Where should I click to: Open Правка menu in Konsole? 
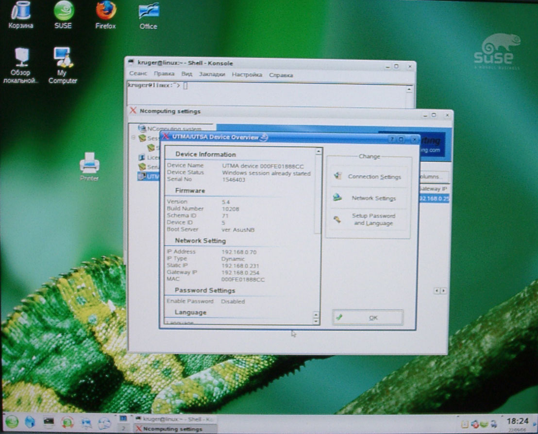pos(164,74)
